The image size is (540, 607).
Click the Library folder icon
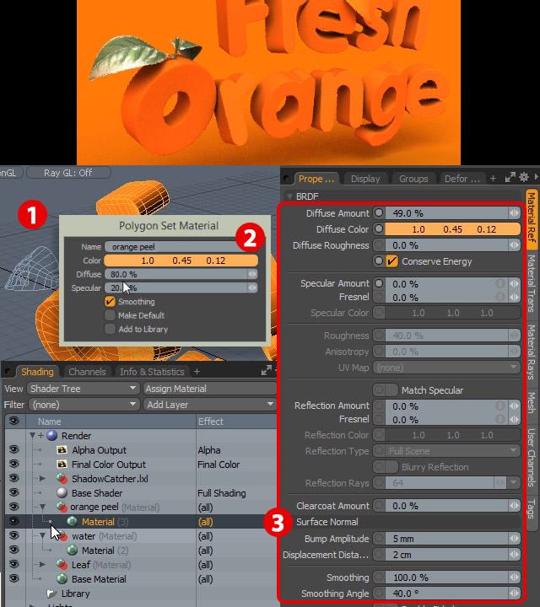51,593
